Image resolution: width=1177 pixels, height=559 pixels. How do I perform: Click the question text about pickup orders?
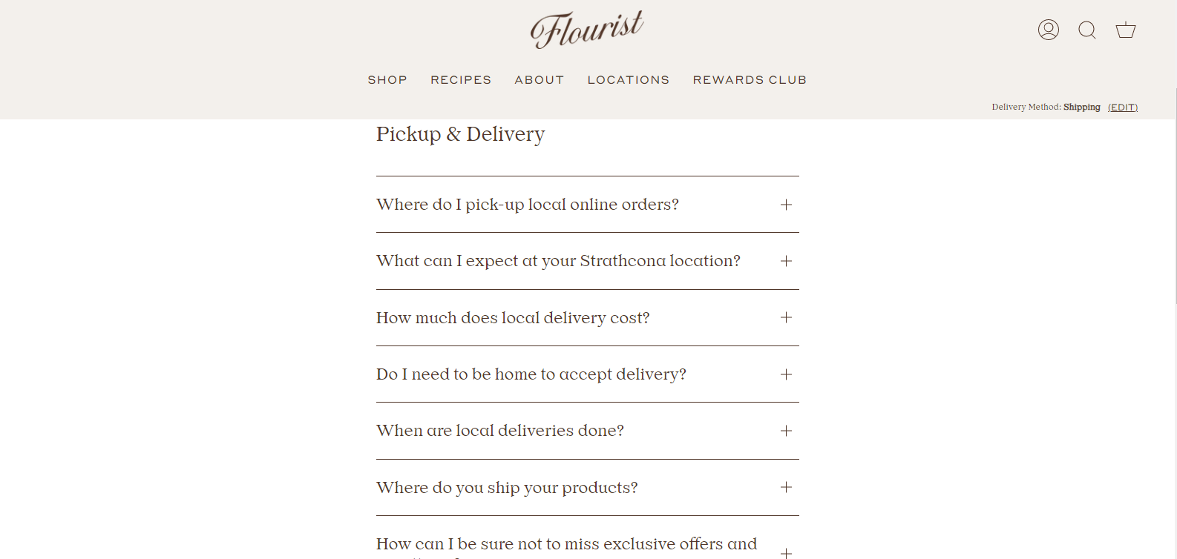(x=527, y=205)
